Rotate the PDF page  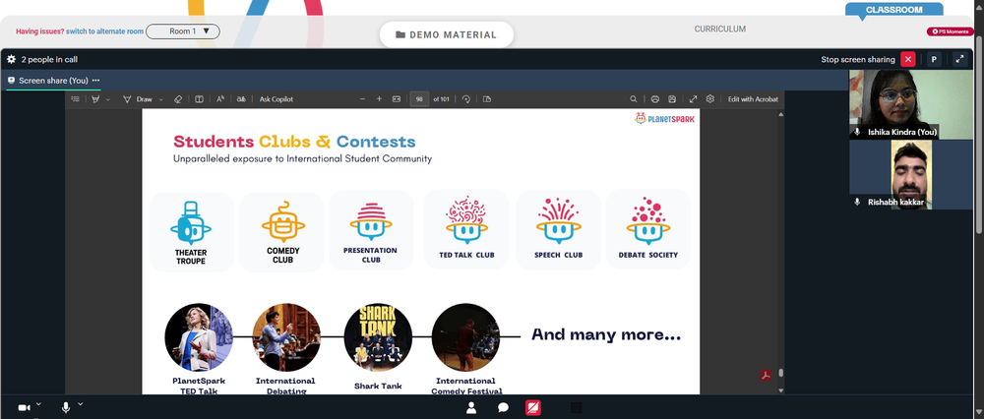click(x=466, y=99)
